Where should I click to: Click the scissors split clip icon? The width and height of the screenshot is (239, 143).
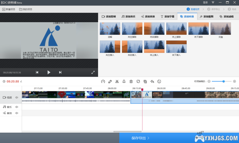(x=117, y=82)
